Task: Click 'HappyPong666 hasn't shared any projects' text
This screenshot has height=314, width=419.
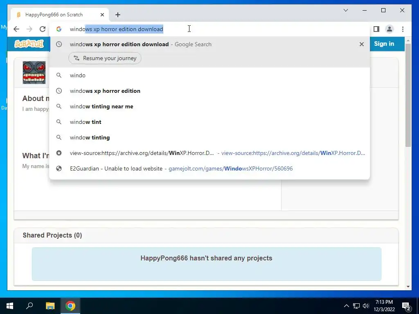Action: point(206,258)
